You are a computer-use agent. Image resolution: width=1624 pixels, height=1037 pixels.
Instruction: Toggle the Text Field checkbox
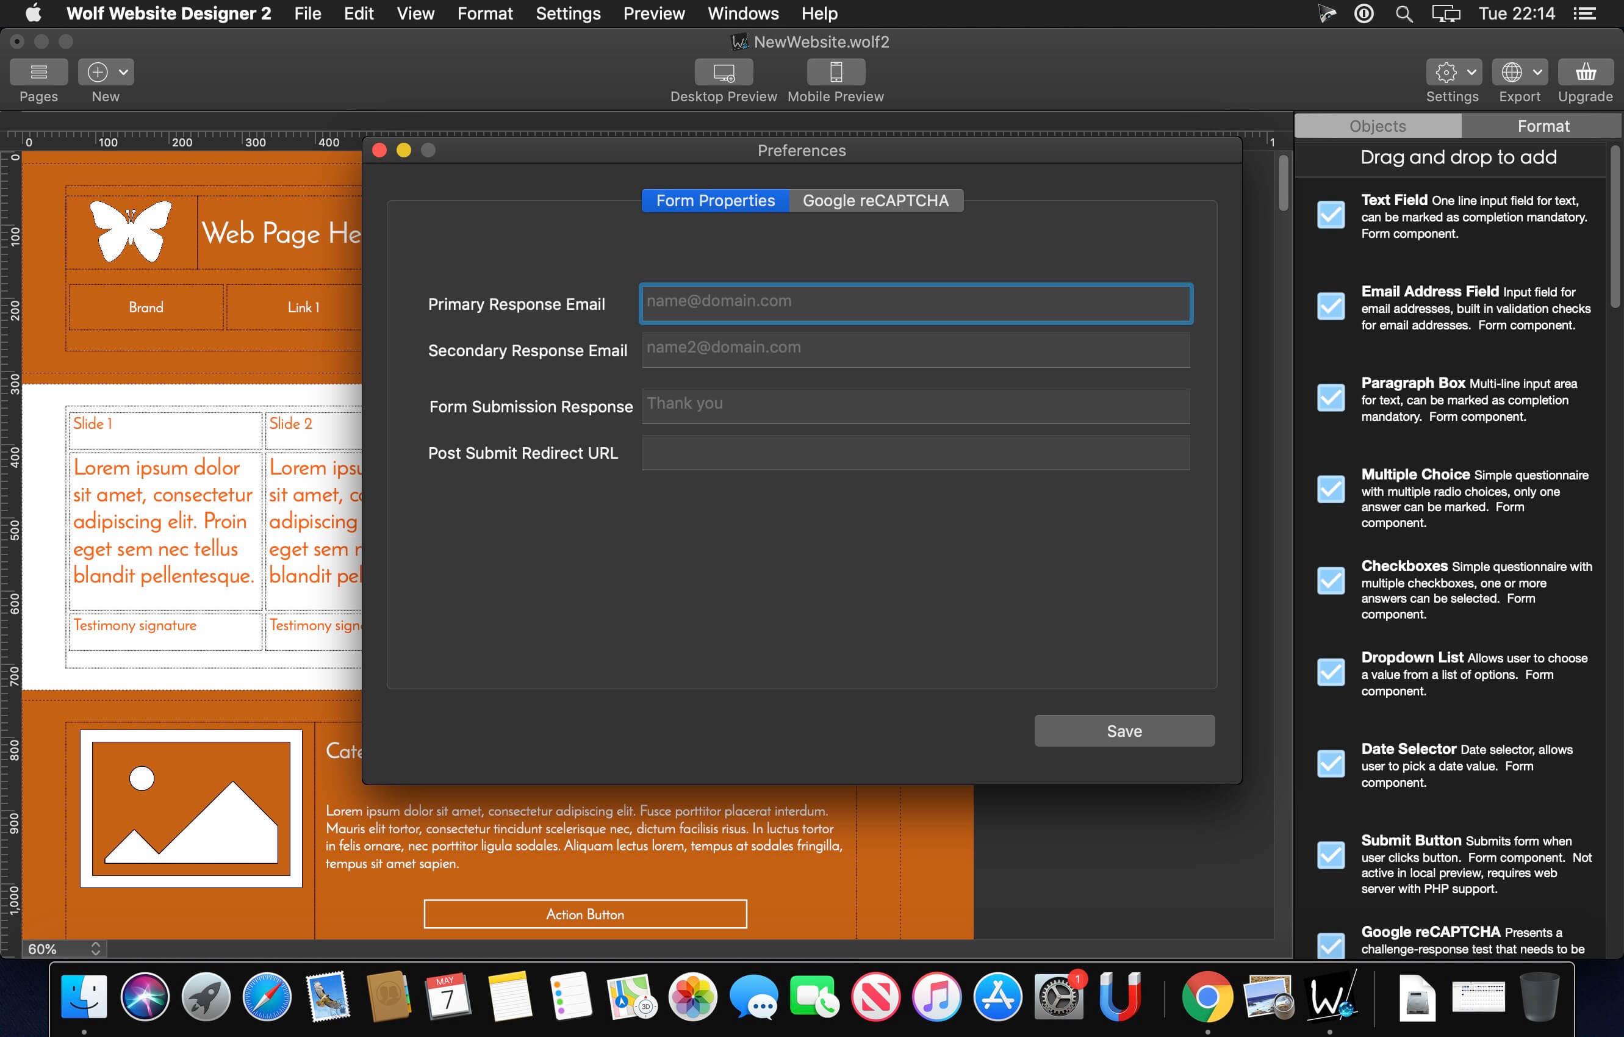[1331, 215]
